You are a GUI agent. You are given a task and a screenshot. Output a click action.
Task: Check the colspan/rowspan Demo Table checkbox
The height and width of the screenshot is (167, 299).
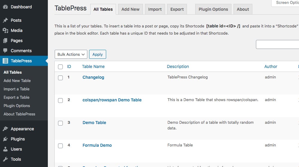coord(60,100)
